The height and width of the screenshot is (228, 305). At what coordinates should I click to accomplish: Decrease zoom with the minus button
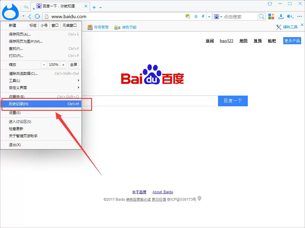tap(44, 64)
